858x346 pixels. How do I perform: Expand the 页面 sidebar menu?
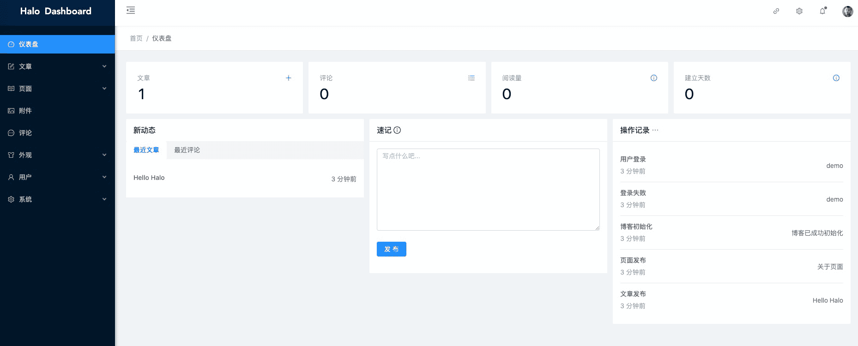pos(57,89)
